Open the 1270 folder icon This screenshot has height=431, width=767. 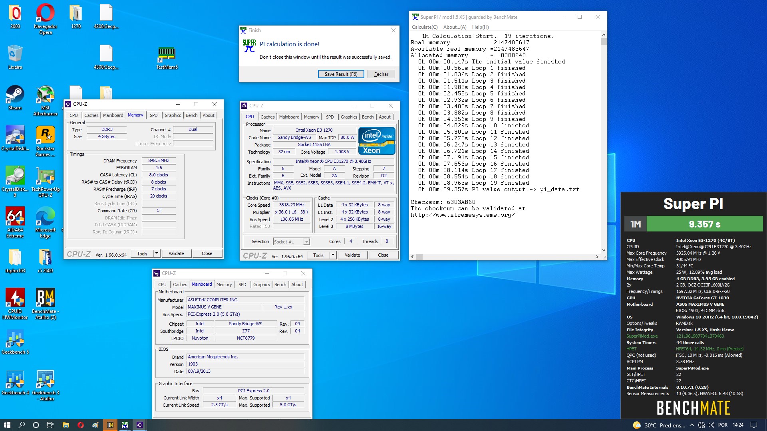point(76,16)
